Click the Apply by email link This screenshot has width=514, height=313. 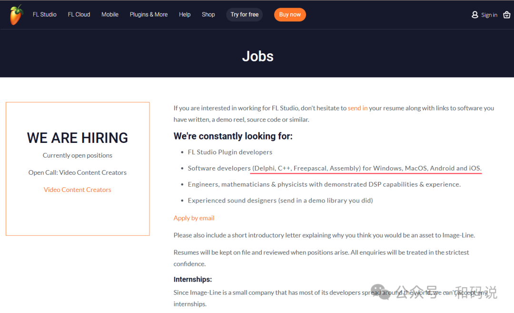point(194,218)
